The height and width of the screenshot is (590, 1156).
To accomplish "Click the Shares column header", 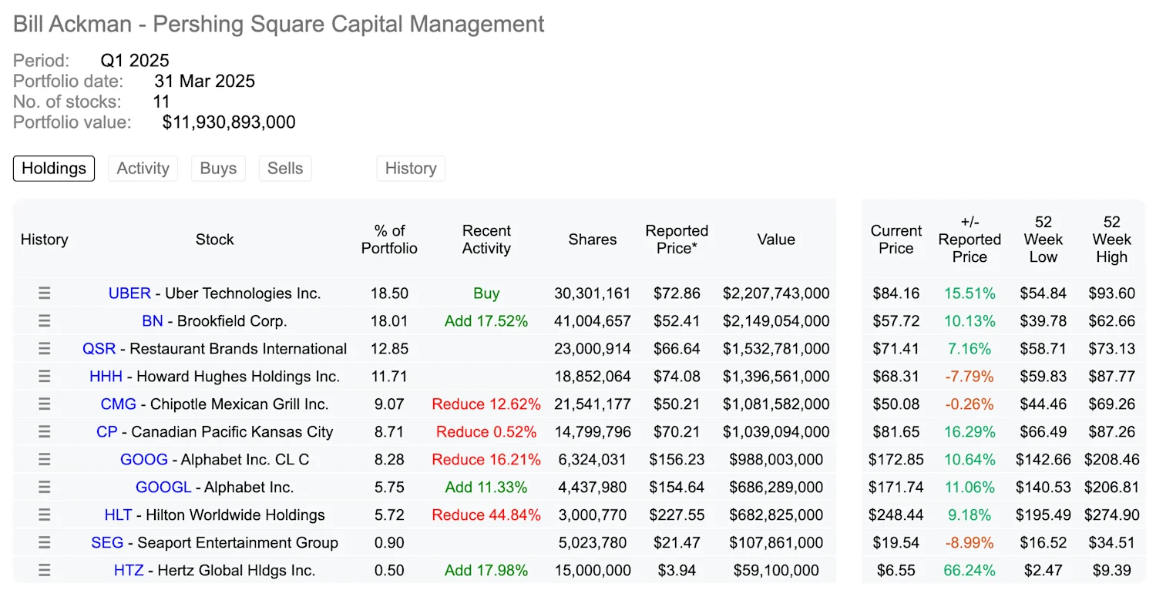I will tap(593, 240).
